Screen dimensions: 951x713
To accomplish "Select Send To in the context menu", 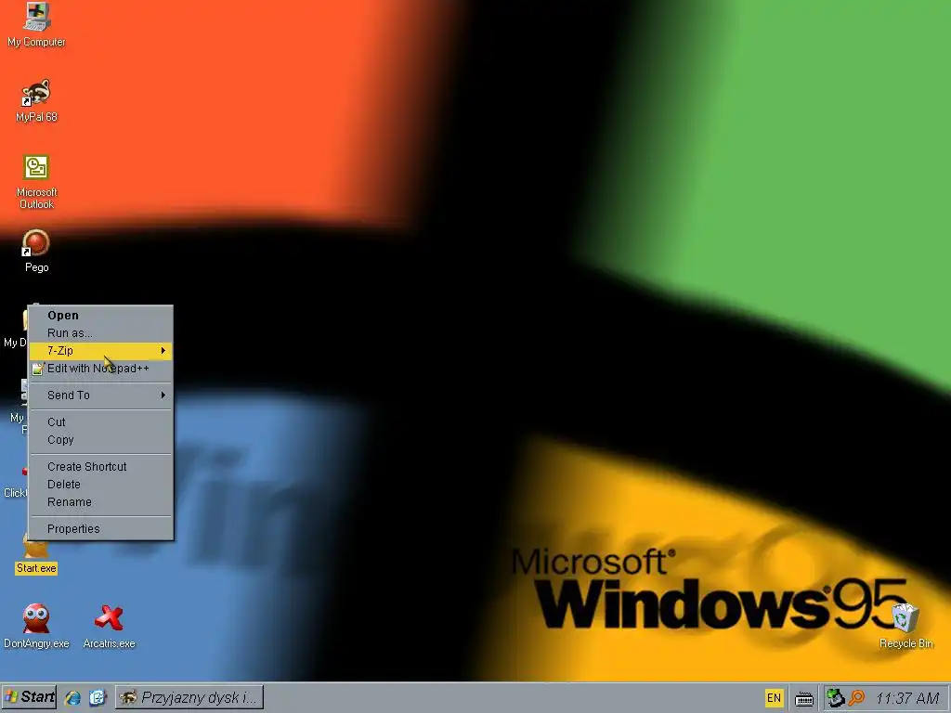I will click(100, 395).
